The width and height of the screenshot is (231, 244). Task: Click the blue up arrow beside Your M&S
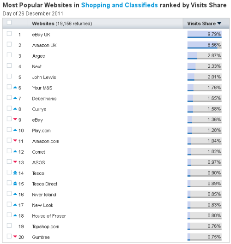(15, 88)
